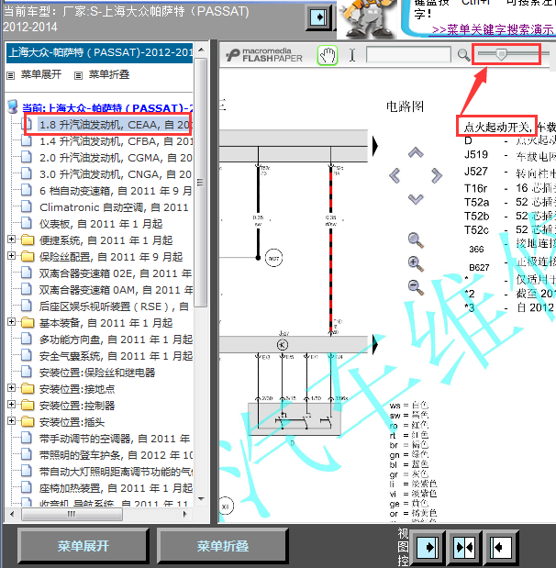This screenshot has height=568, width=556.
Task: Pan diagram left with the left arrow
Action: click(x=395, y=175)
